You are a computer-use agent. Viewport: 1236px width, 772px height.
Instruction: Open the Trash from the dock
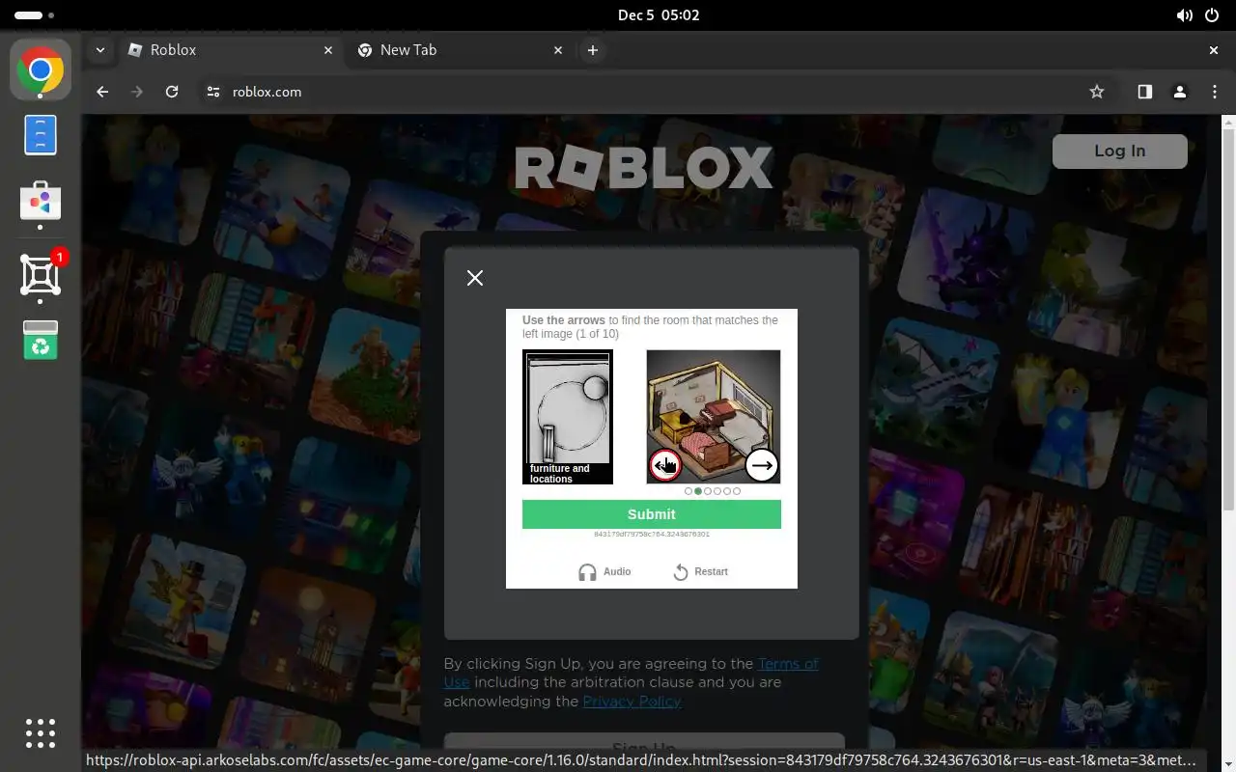(40, 341)
